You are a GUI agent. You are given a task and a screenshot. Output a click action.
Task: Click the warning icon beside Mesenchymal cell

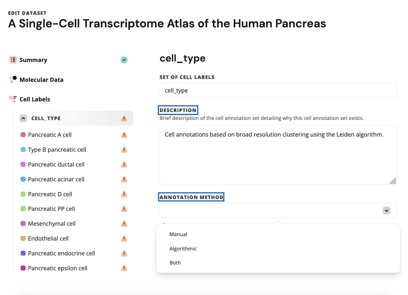click(x=124, y=223)
